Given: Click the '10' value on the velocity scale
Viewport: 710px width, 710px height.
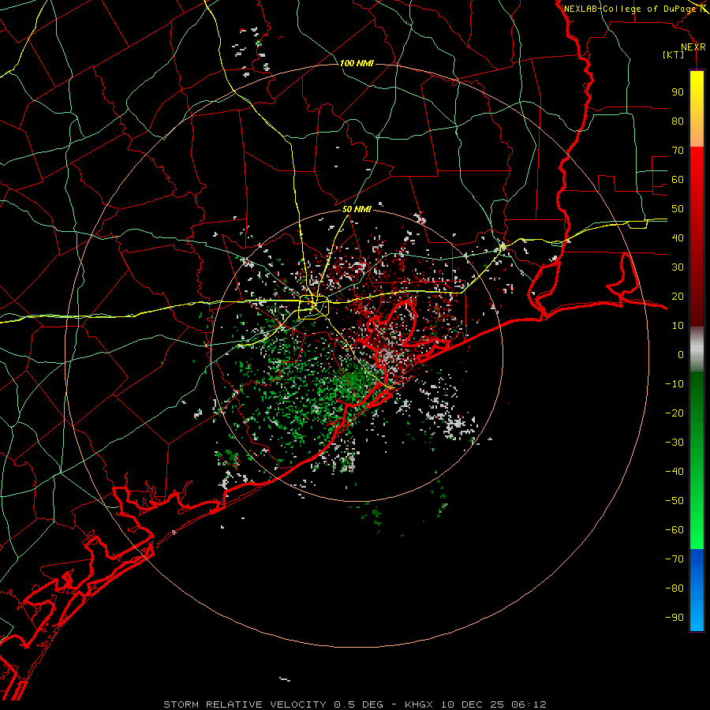Looking at the screenshot, I should [x=678, y=326].
